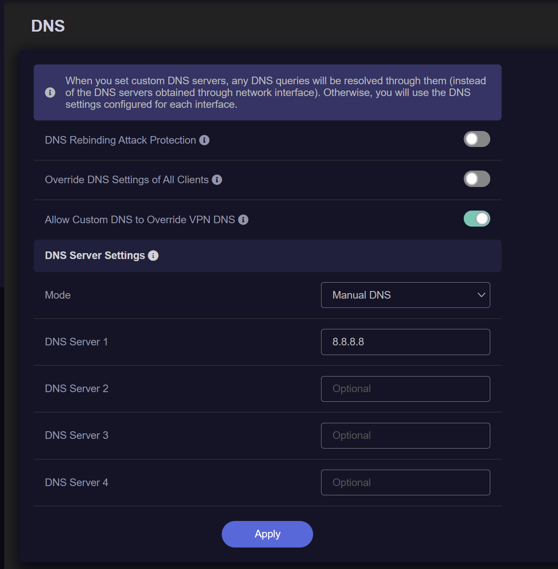Click the DNS page title

coord(48,26)
